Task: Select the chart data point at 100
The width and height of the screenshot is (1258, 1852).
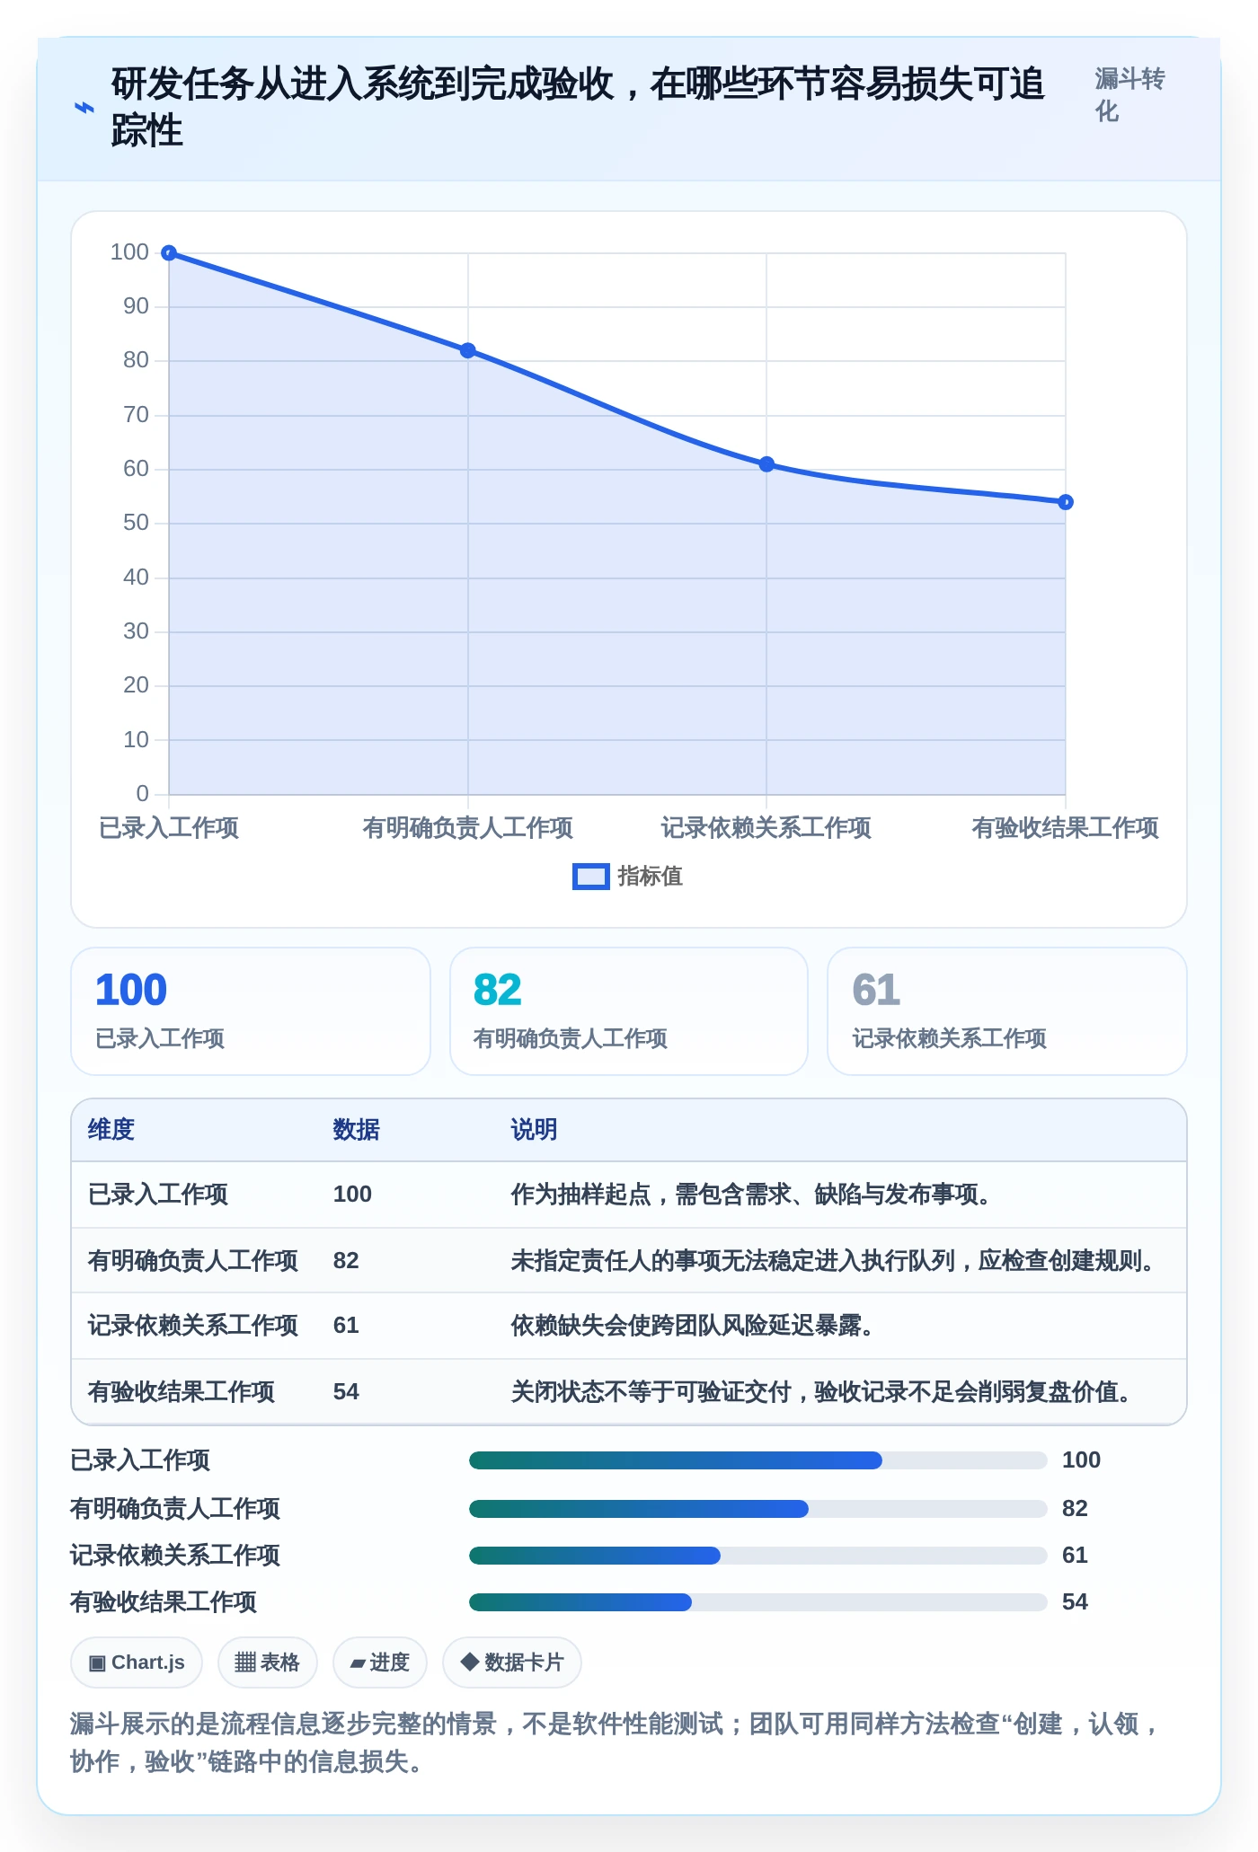Action: 169,253
